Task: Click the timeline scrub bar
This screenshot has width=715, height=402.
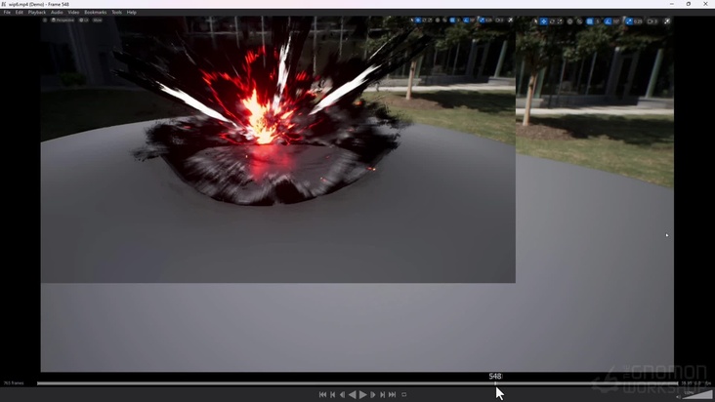Action: pyautogui.click(x=357, y=383)
